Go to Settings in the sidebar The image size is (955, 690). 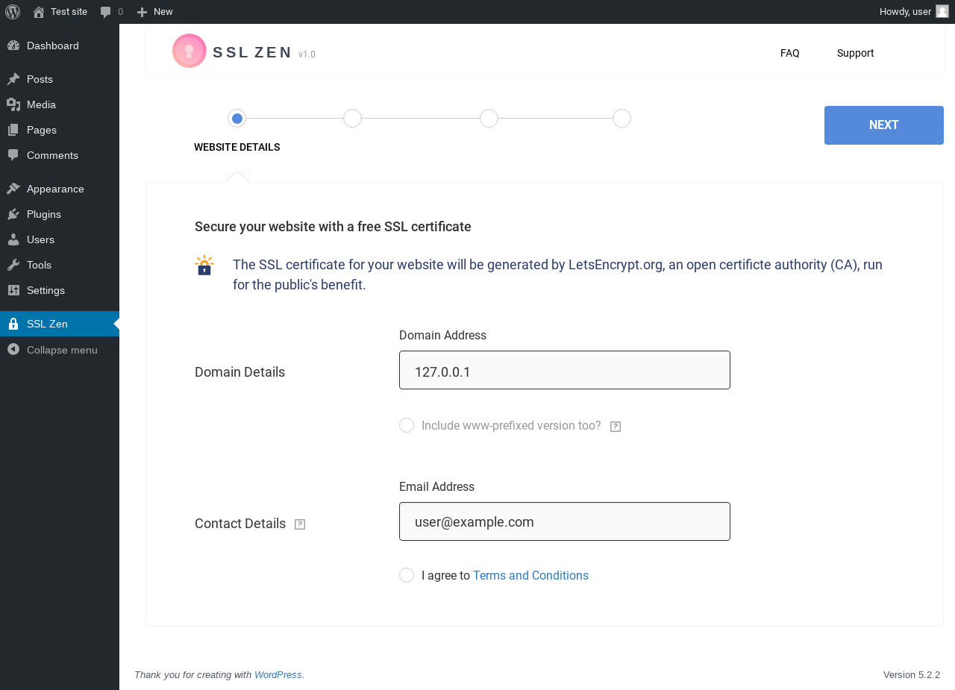pyautogui.click(x=13, y=290)
